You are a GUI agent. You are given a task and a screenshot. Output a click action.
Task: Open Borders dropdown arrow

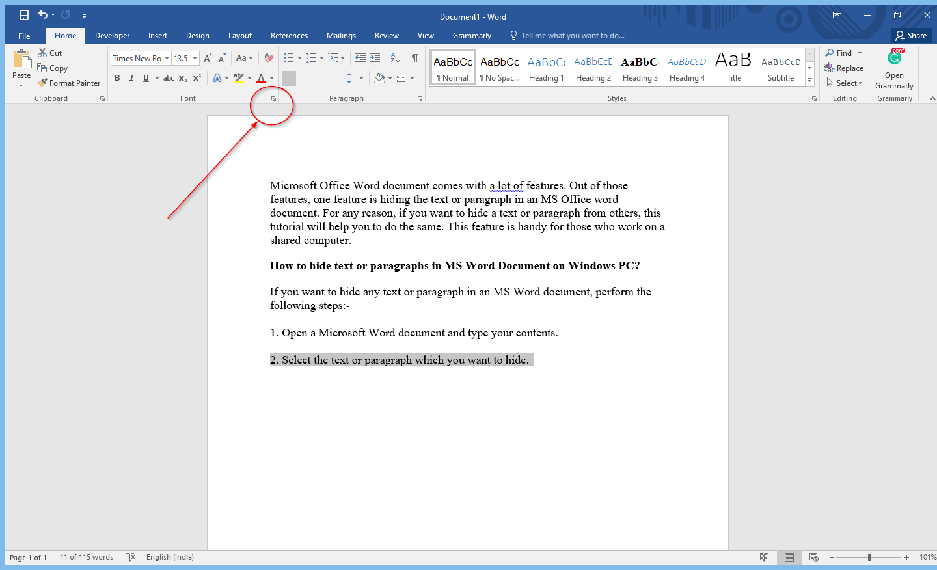click(x=413, y=78)
